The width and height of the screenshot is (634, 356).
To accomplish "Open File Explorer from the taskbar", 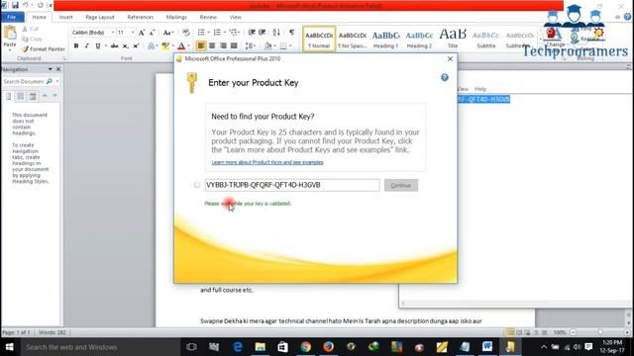I will tap(260, 347).
